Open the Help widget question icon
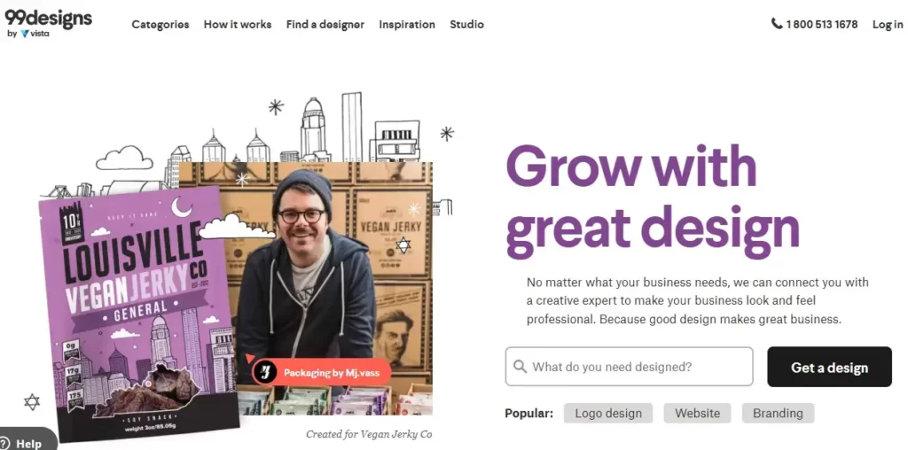 pyautogui.click(x=5, y=444)
